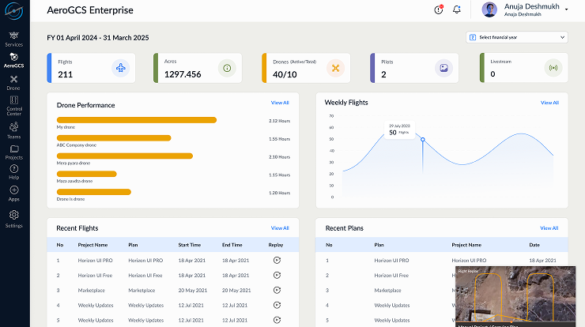The height and width of the screenshot is (327, 585).
Task: Click the 1.20 Hours value
Action: click(279, 193)
